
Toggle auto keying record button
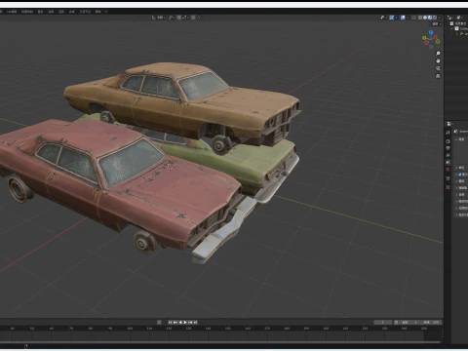pos(159,322)
